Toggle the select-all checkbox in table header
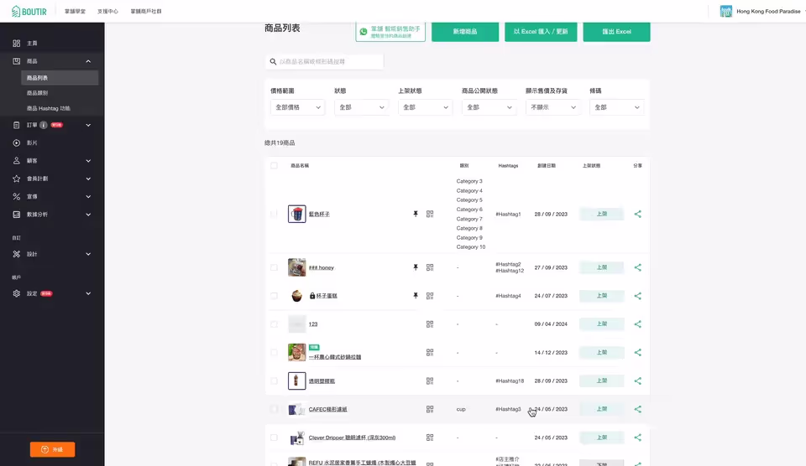 coord(274,166)
